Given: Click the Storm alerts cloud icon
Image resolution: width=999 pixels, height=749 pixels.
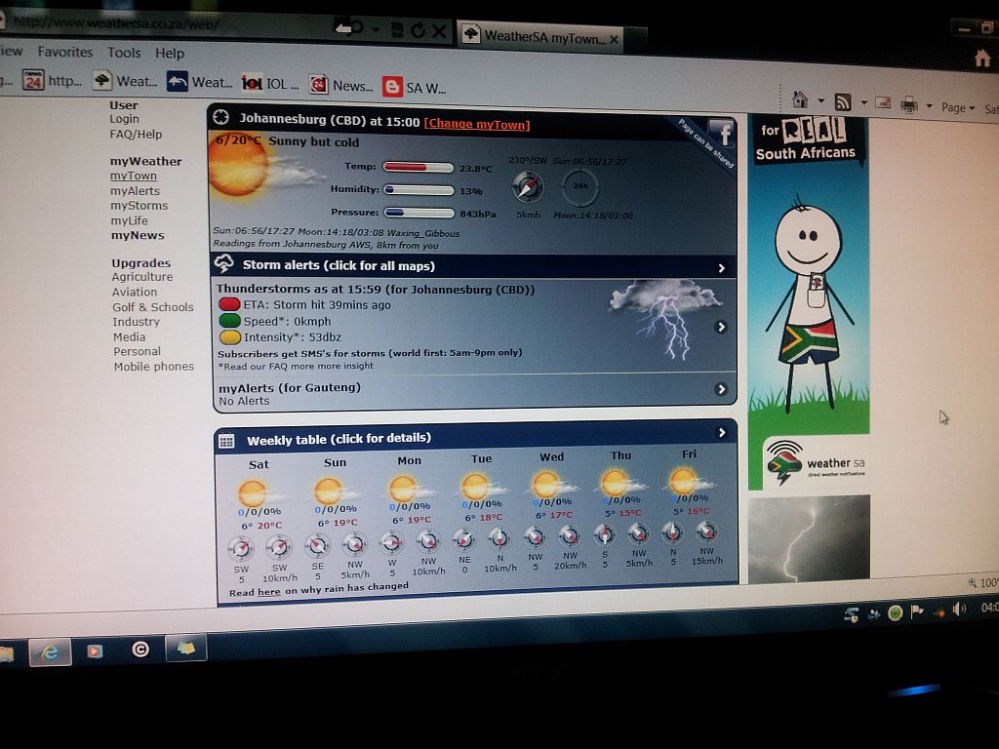Looking at the screenshot, I should click(223, 263).
